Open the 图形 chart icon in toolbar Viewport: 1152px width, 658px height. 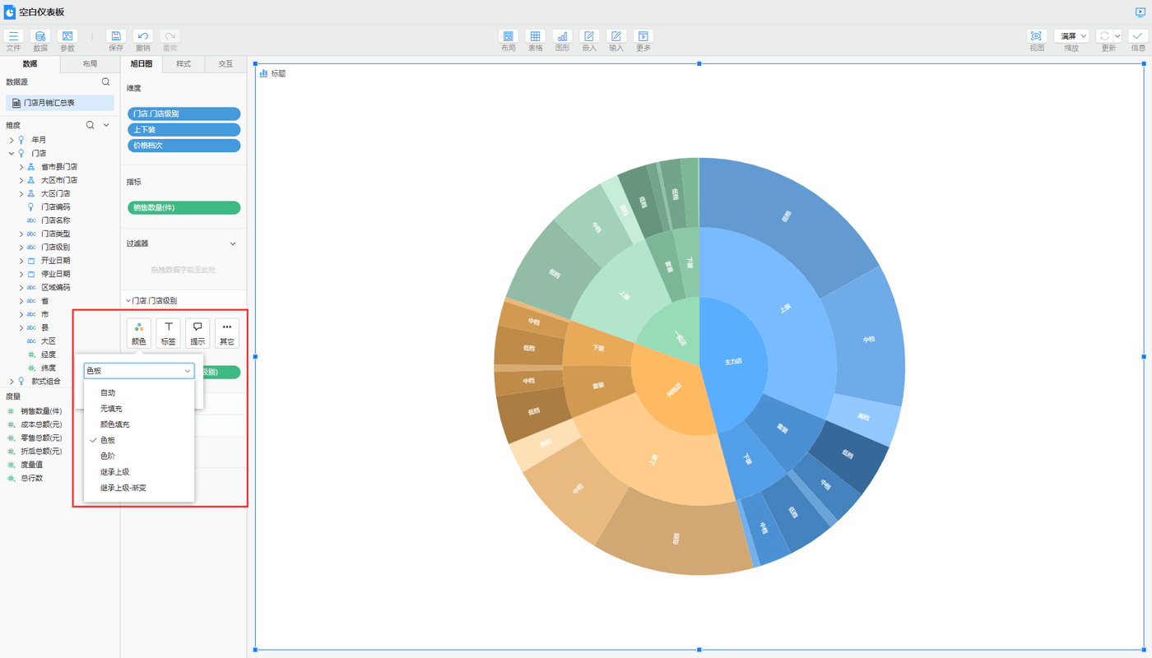coord(562,36)
